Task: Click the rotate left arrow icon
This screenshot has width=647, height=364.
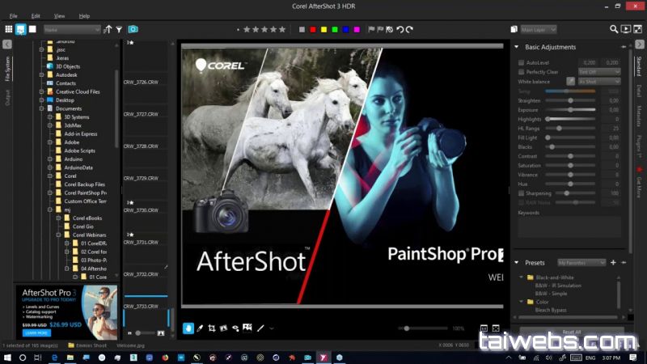Action: (400, 29)
